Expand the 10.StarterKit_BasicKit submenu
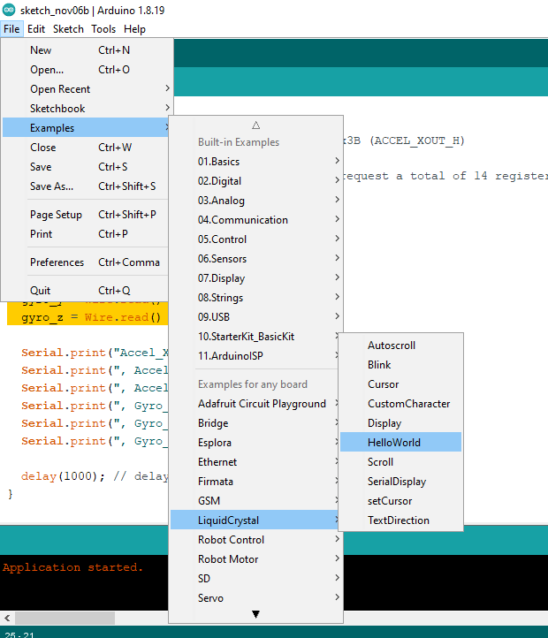The image size is (548, 638). pos(255,337)
